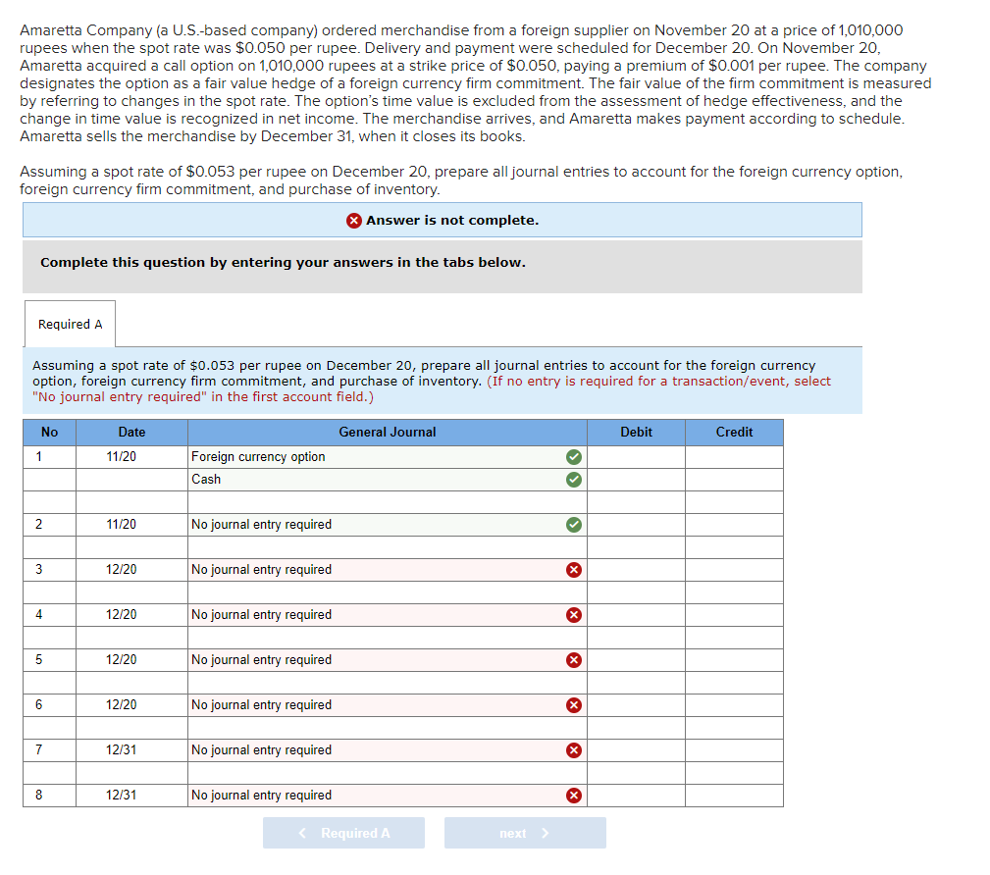This screenshot has height=875, width=990.
Task: Click red X icon on entry 3 row
Action: point(573,570)
